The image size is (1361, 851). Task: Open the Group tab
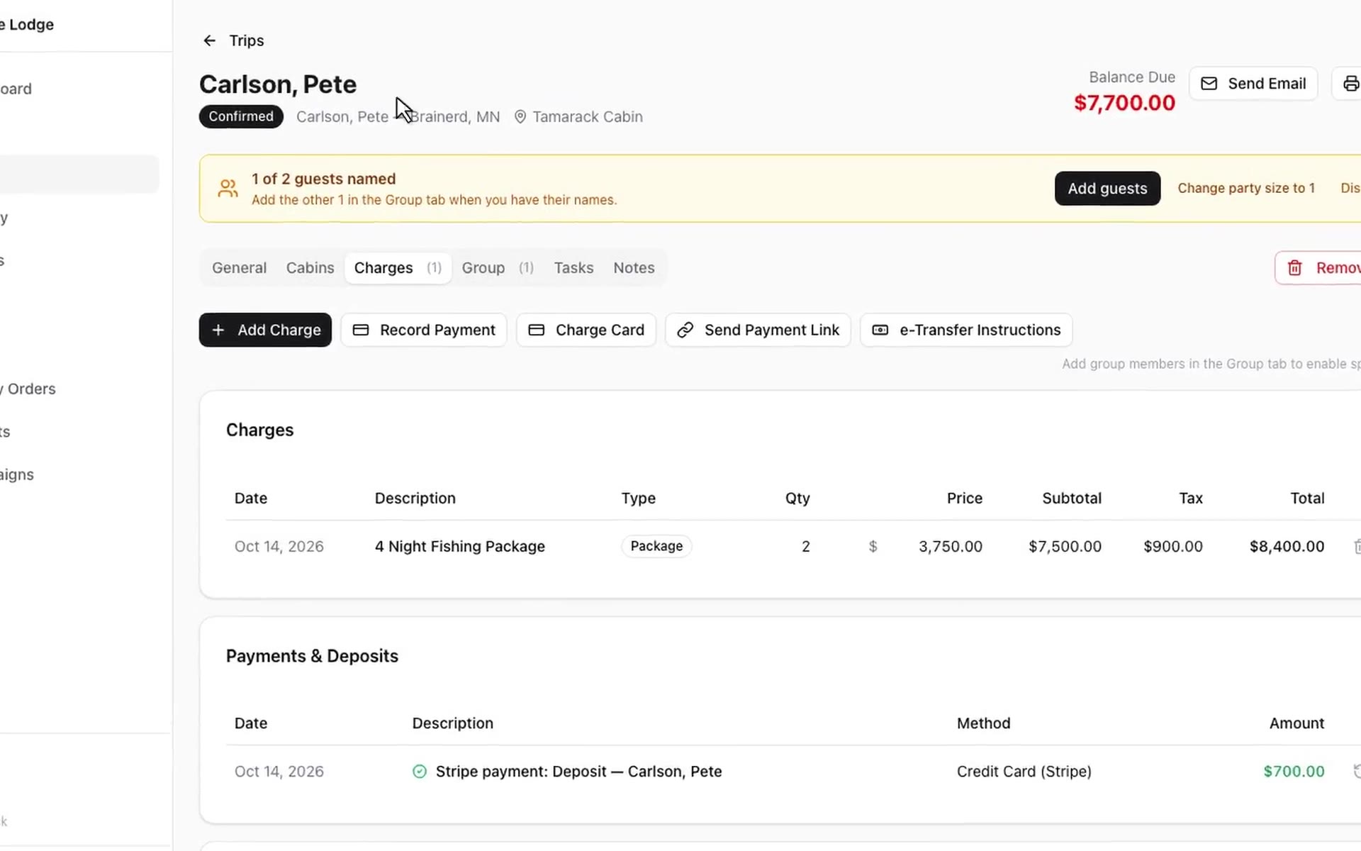[x=498, y=268]
